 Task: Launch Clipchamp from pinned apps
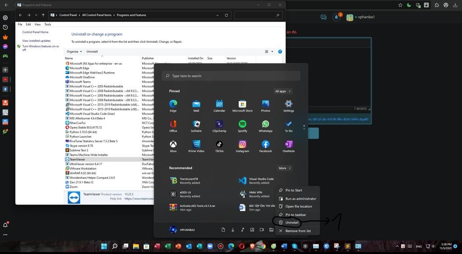pos(219,126)
